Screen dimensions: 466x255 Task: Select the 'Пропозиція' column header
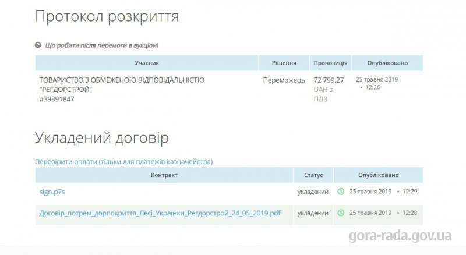pyautogui.click(x=330, y=63)
